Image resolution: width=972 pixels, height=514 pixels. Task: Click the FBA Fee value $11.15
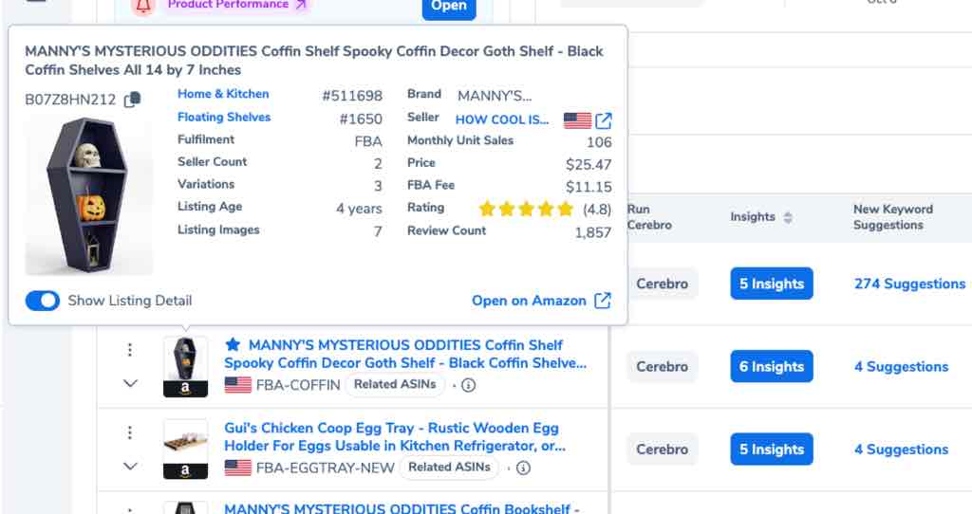pos(589,187)
